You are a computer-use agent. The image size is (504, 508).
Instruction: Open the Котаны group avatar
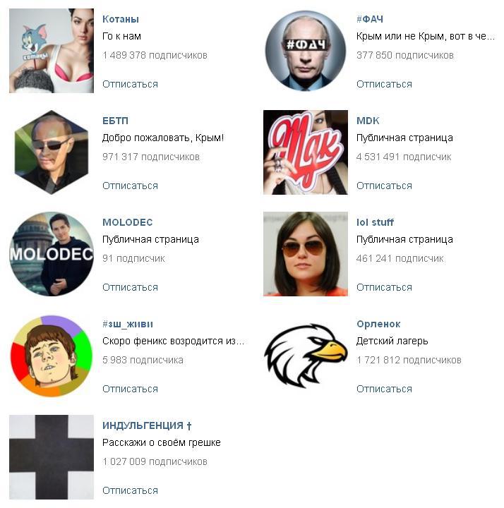click(x=52, y=51)
